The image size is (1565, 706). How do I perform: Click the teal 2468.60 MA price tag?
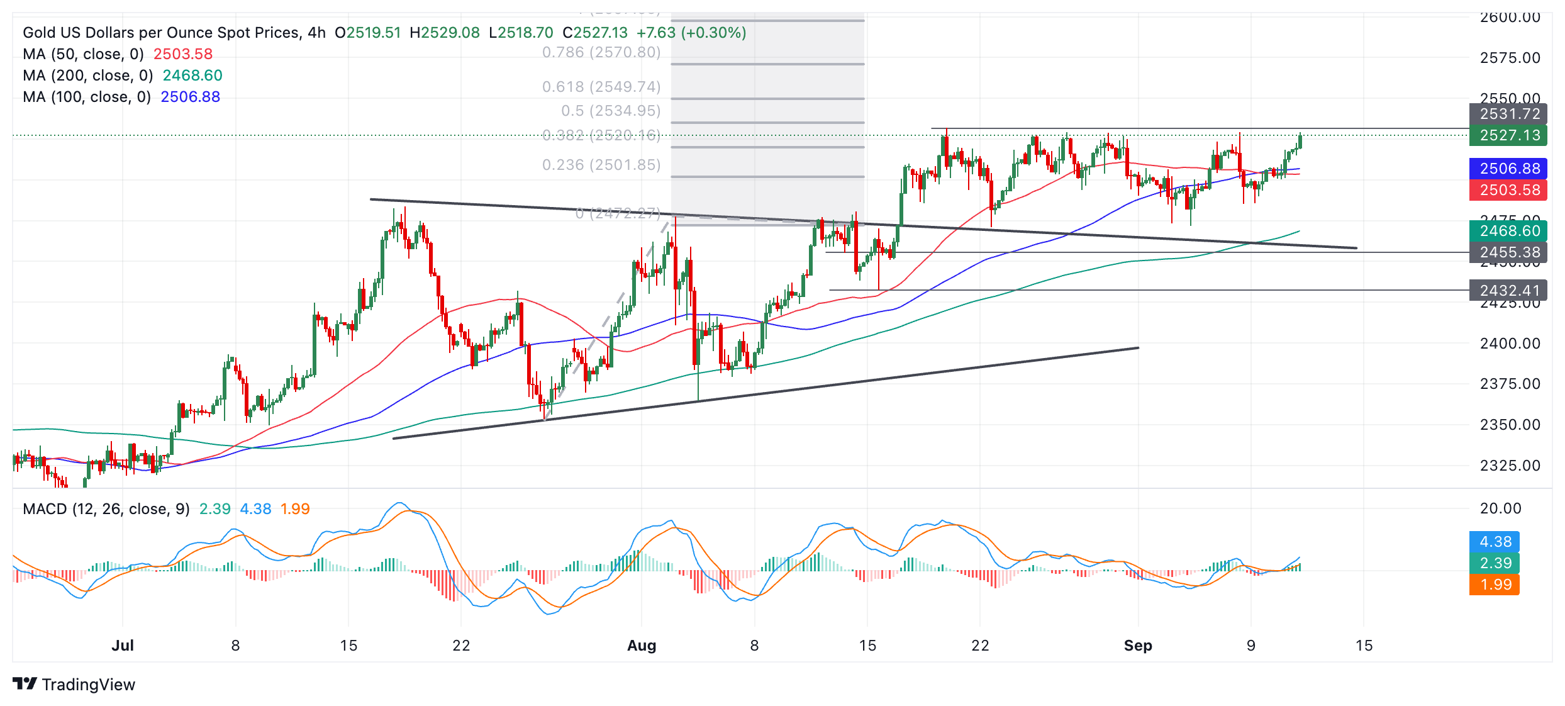coord(1508,231)
